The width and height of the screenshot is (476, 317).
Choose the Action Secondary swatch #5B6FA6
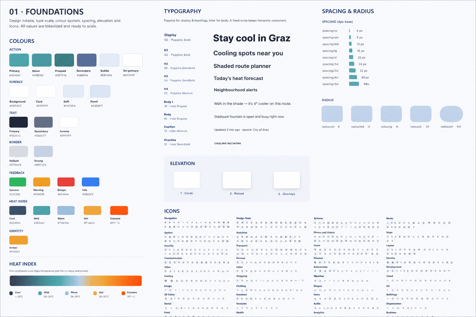point(87,60)
